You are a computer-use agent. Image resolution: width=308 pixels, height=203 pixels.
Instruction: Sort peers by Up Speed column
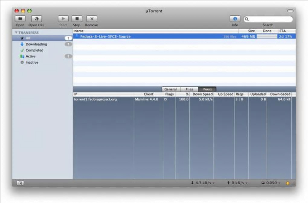click(x=224, y=94)
